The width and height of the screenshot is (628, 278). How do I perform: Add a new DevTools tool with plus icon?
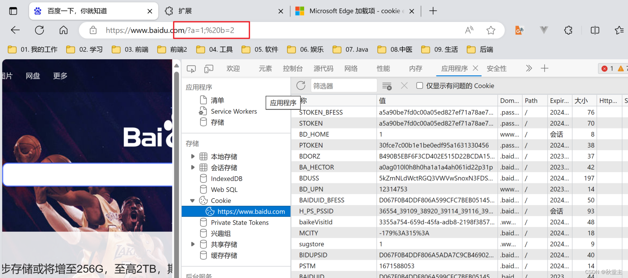pyautogui.click(x=545, y=68)
